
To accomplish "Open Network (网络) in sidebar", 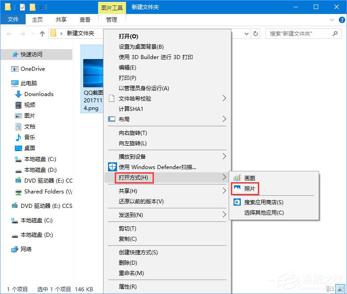I will pyautogui.click(x=26, y=249).
